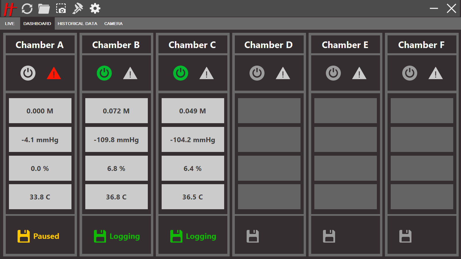Resume the Paused logging in Chamber A

click(39, 236)
